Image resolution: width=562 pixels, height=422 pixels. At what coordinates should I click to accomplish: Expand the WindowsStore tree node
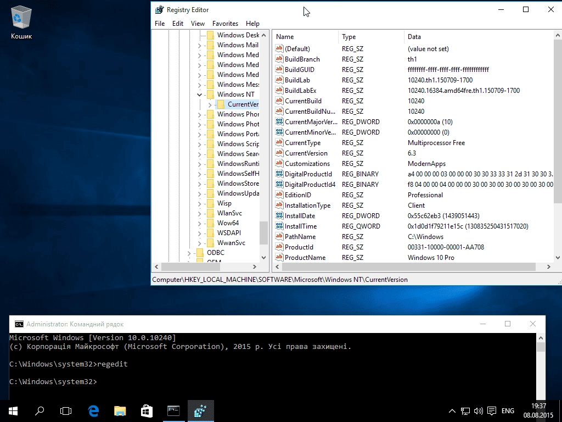click(x=200, y=184)
